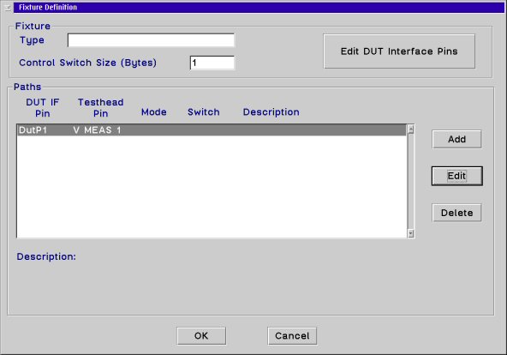Confirm the dialog with OK
This screenshot has height=355, width=507.
click(201, 335)
